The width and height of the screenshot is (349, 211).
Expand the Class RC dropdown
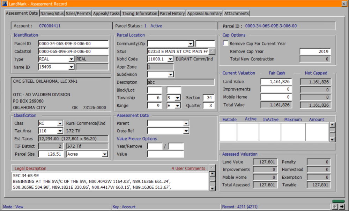60,123
